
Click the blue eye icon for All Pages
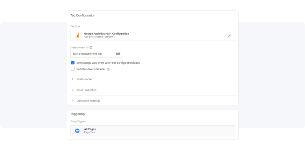(x=77, y=131)
